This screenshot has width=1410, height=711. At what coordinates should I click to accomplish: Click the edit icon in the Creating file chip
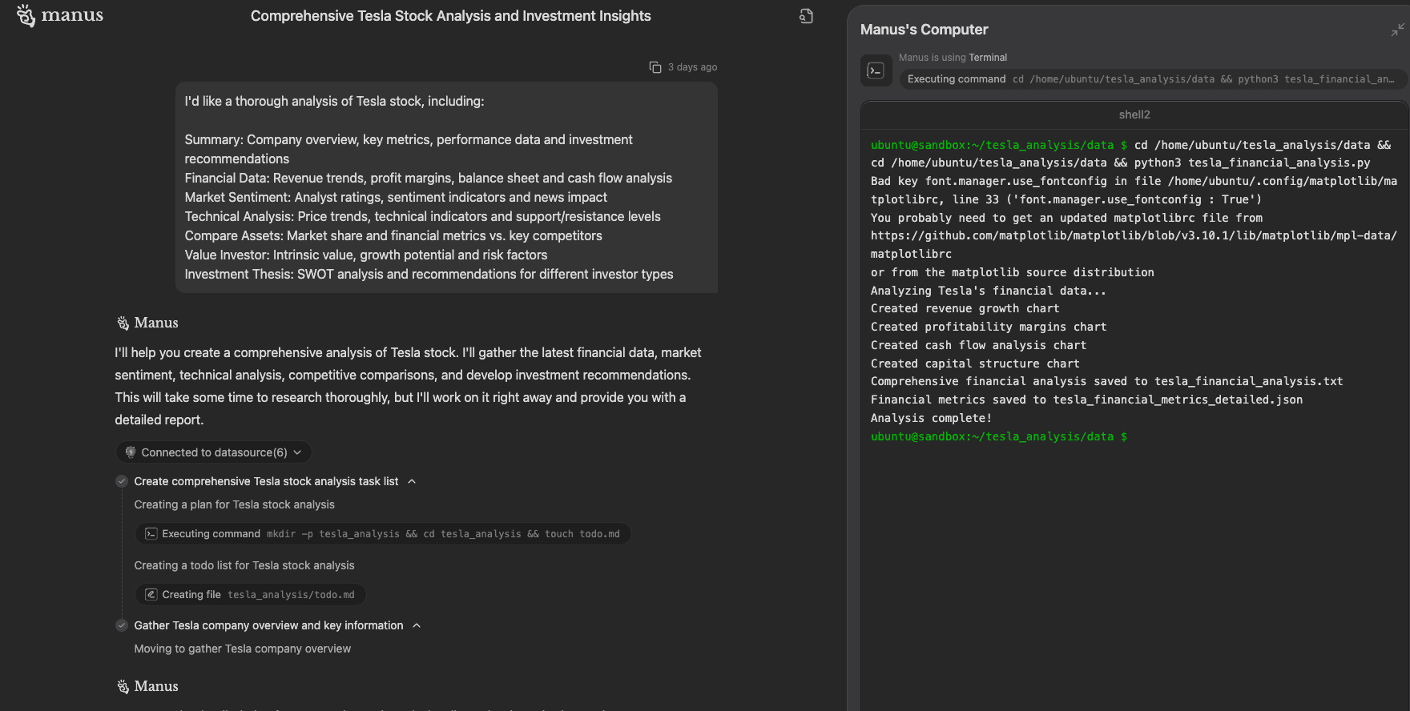pos(151,595)
